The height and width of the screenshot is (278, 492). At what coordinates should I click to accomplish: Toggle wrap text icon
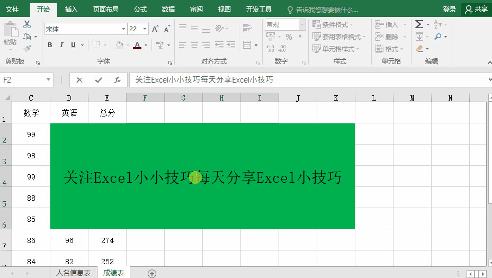tap(247, 29)
